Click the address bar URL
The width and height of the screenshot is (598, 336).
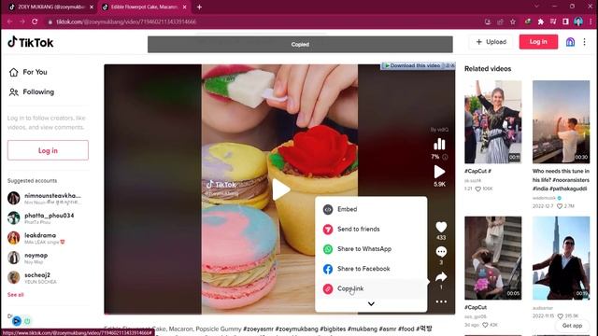click(x=126, y=21)
